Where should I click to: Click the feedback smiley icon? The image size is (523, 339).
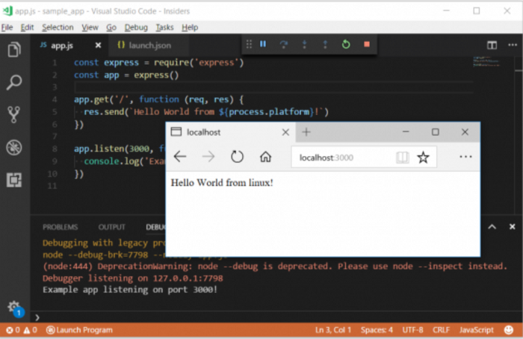pos(509,330)
